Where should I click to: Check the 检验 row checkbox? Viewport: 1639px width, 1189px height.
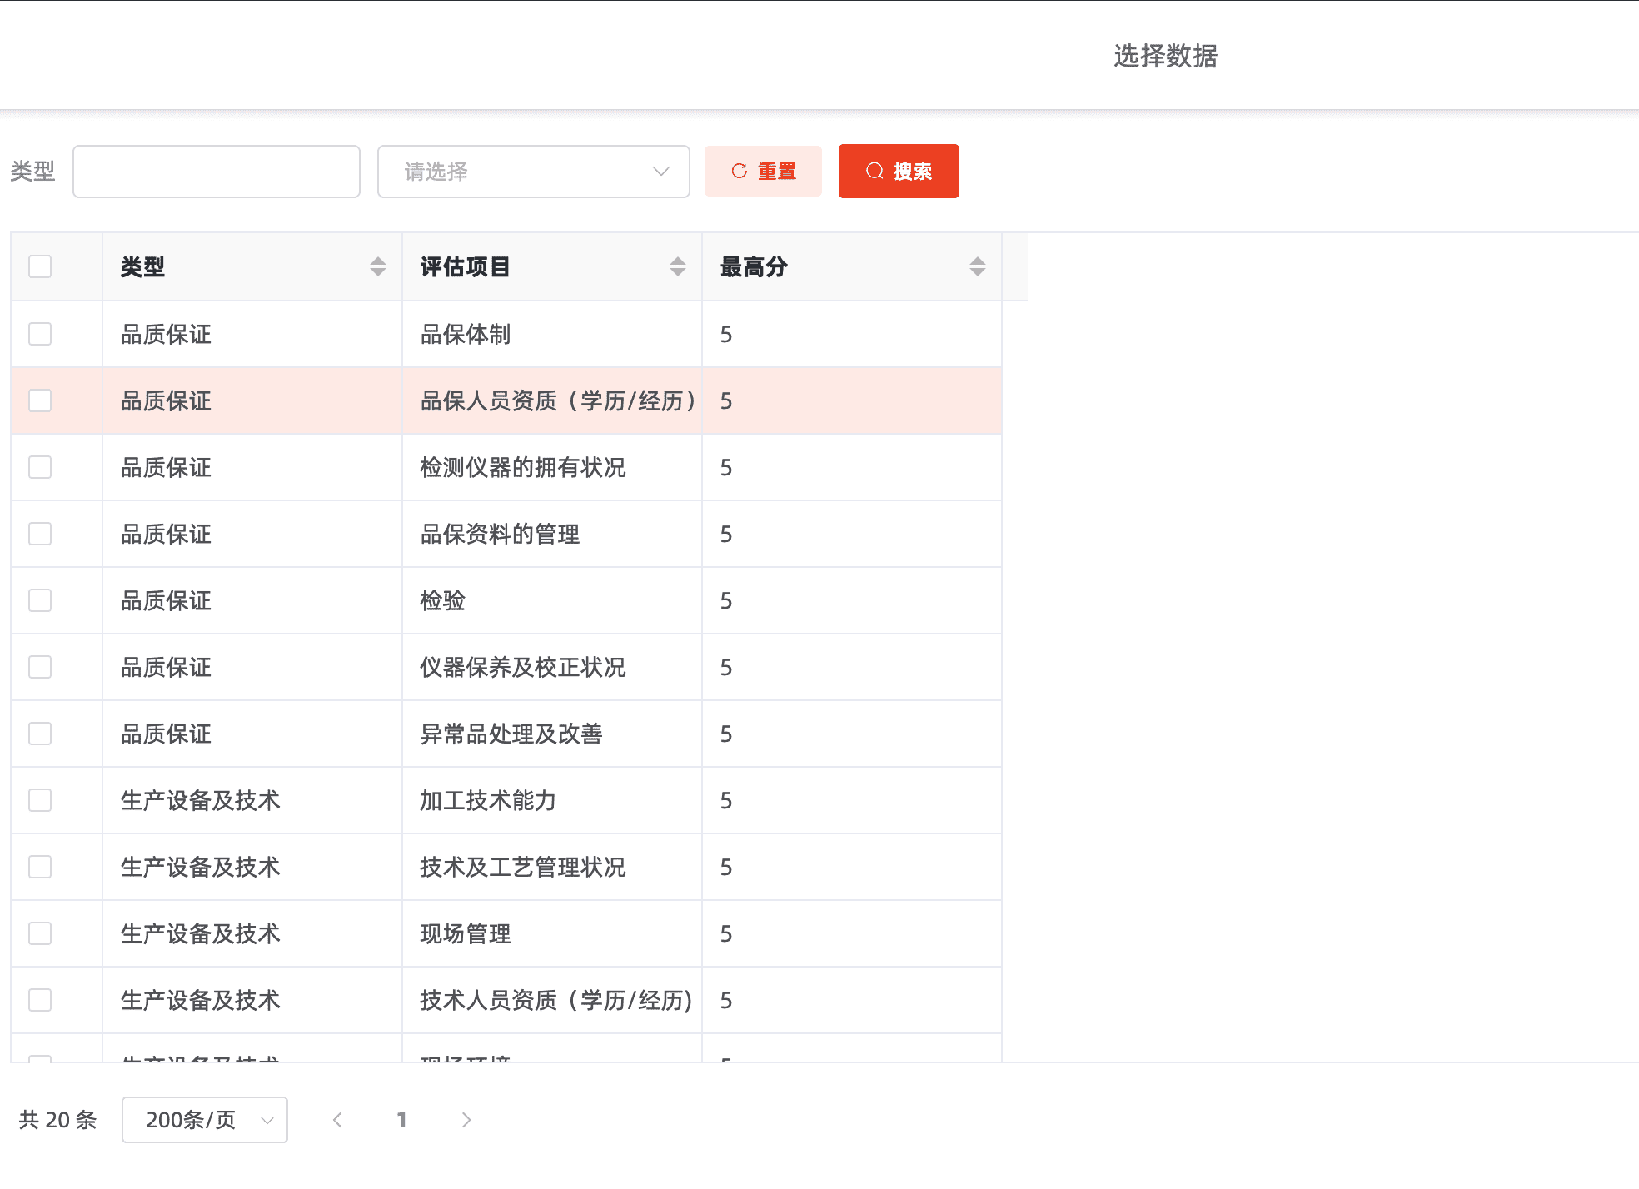pyautogui.click(x=40, y=600)
